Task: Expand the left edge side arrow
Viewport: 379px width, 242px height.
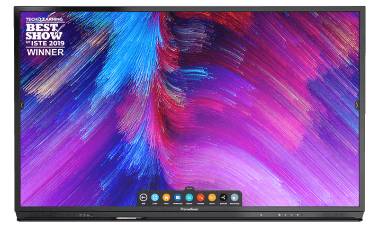Action: [x=21, y=105]
